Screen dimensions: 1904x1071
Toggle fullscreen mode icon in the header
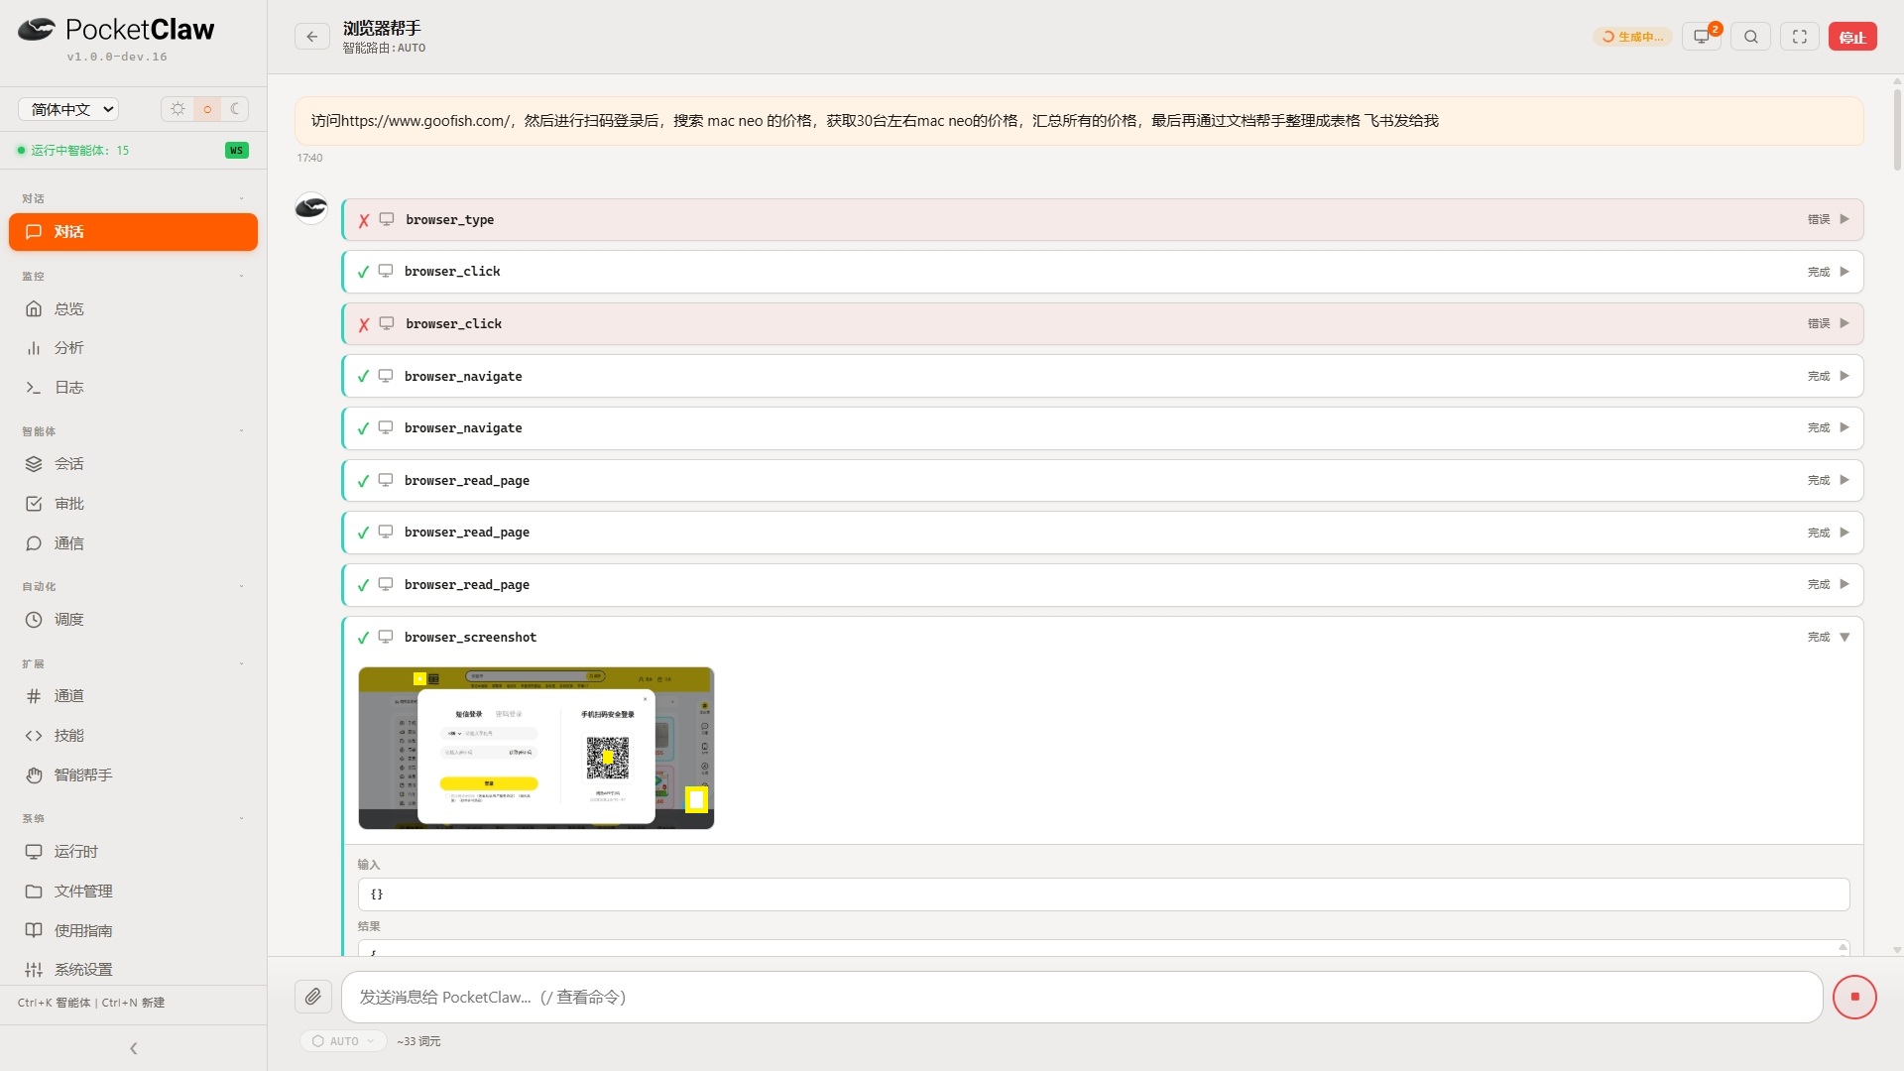(1800, 37)
